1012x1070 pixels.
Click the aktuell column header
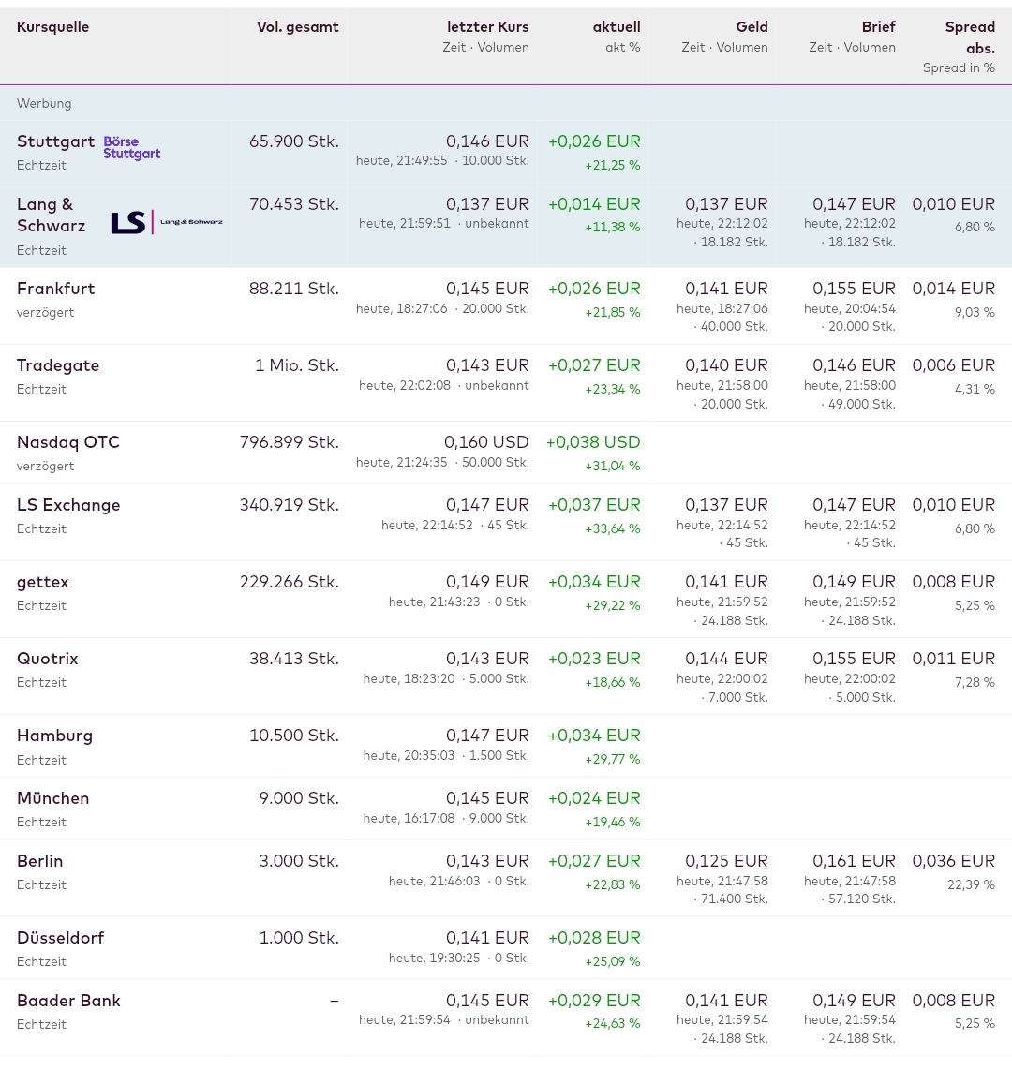point(617,26)
